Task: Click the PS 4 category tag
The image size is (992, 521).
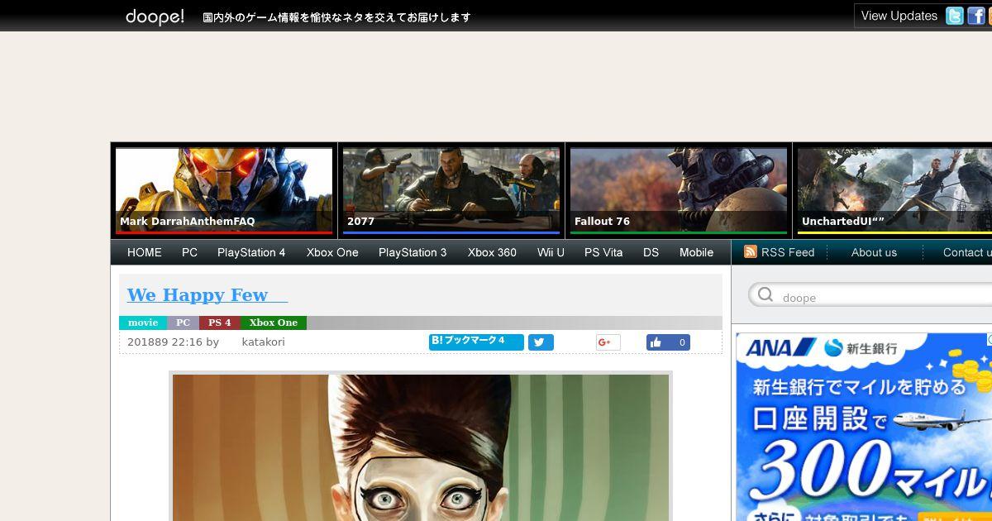Action: (x=219, y=323)
